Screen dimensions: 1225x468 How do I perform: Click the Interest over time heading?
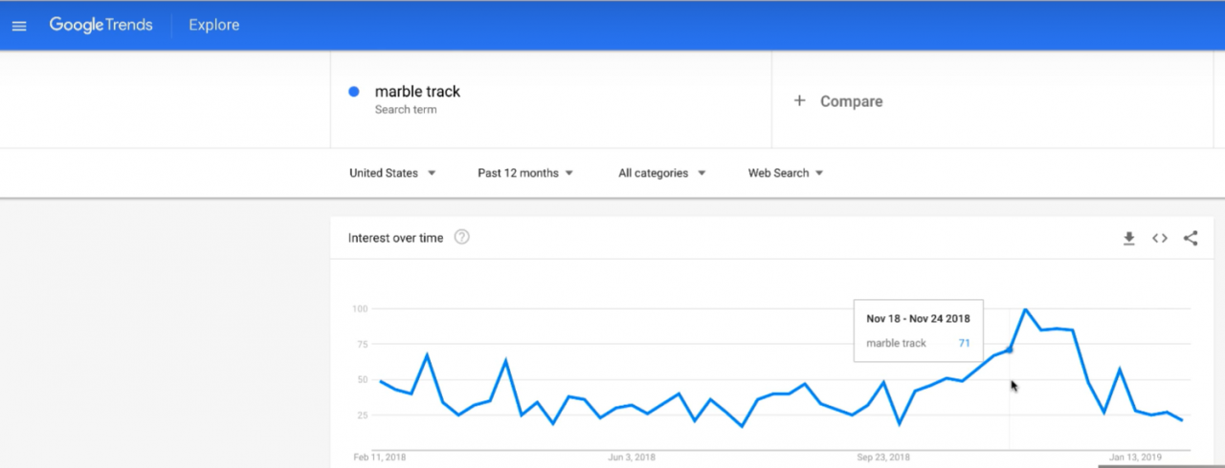tap(395, 238)
